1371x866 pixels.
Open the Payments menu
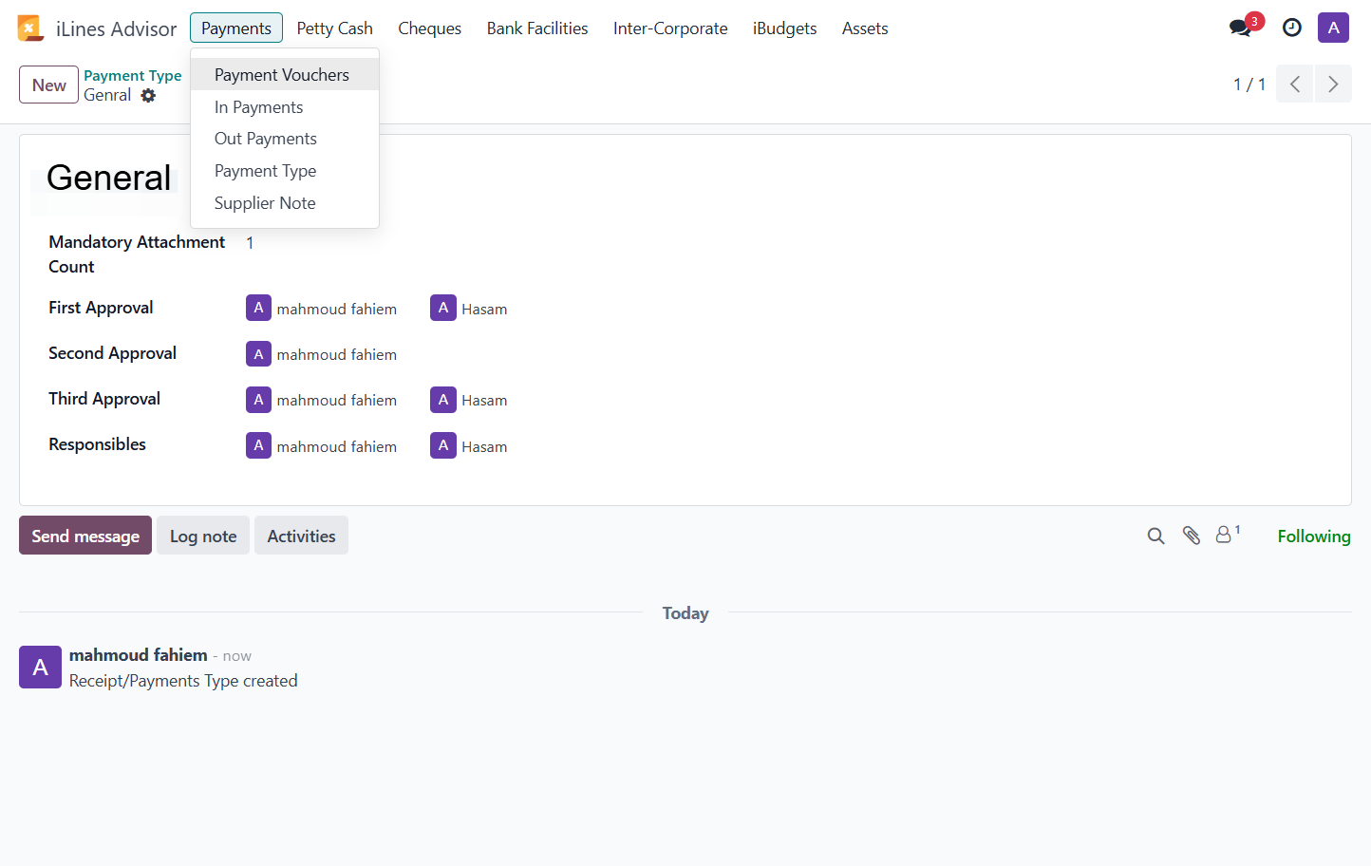click(236, 28)
